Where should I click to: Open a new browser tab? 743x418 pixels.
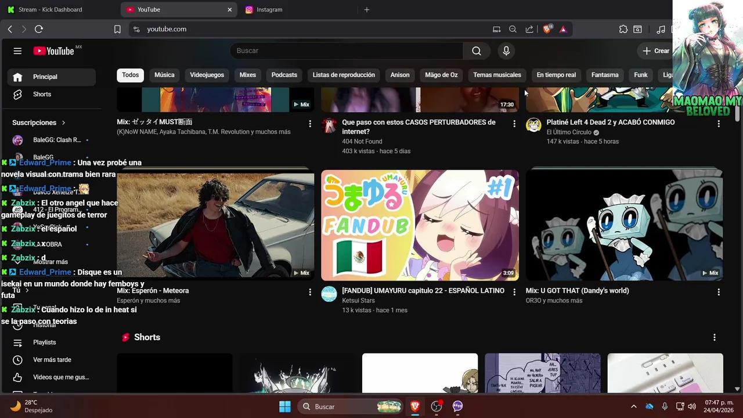point(366,10)
